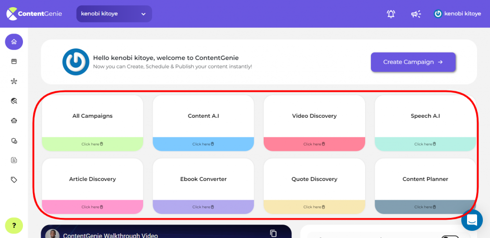Open the robot A.I sidebar icon
The height and width of the screenshot is (238, 490).
pyautogui.click(x=14, y=121)
